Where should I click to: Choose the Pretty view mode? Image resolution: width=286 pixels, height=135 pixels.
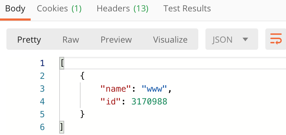29,39
